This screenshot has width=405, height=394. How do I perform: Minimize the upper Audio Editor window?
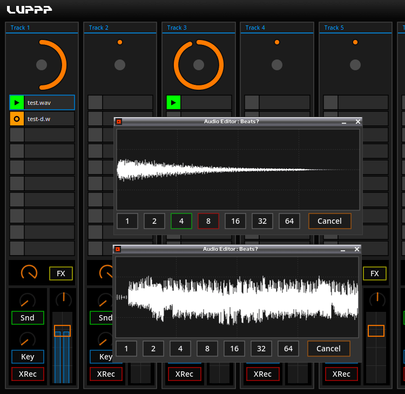344,122
